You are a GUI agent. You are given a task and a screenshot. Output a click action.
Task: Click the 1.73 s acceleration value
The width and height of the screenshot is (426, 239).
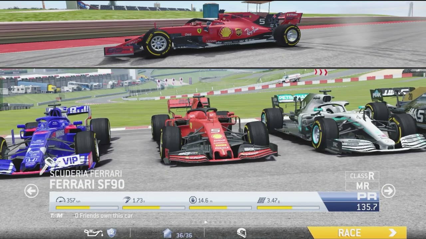point(138,200)
